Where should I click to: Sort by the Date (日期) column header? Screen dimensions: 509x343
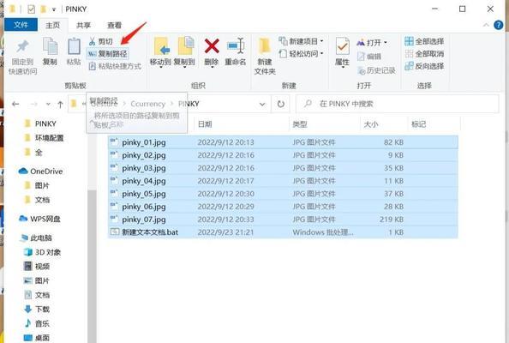point(241,124)
